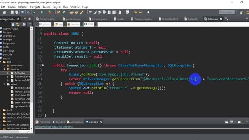Click Open Console icon in console toolbar
Viewport: 249px width, 140px height.
tap(239, 122)
